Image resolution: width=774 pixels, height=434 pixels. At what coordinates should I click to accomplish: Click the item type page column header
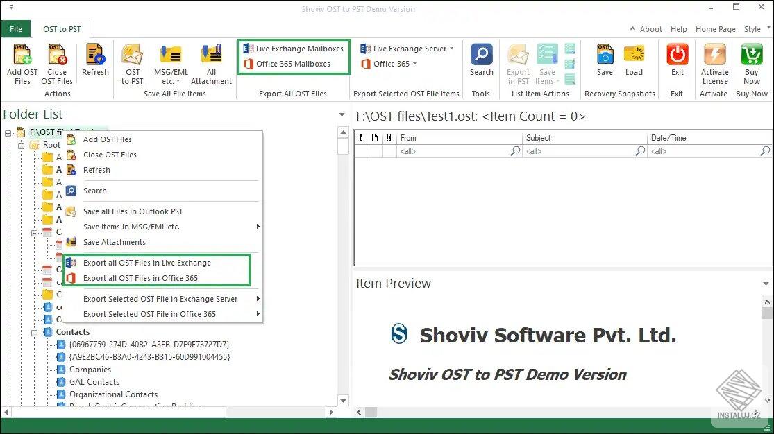(375, 138)
